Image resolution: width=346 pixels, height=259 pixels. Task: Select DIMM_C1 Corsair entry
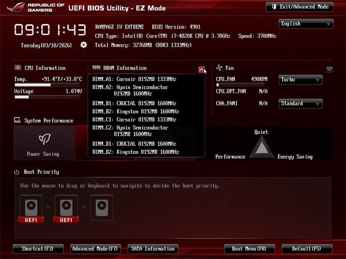pyautogui.click(x=134, y=120)
